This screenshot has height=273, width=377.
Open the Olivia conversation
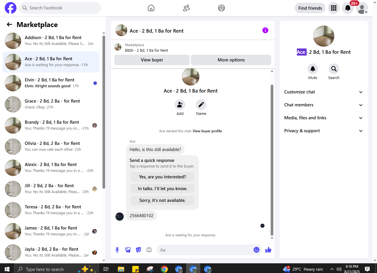[x=51, y=147]
